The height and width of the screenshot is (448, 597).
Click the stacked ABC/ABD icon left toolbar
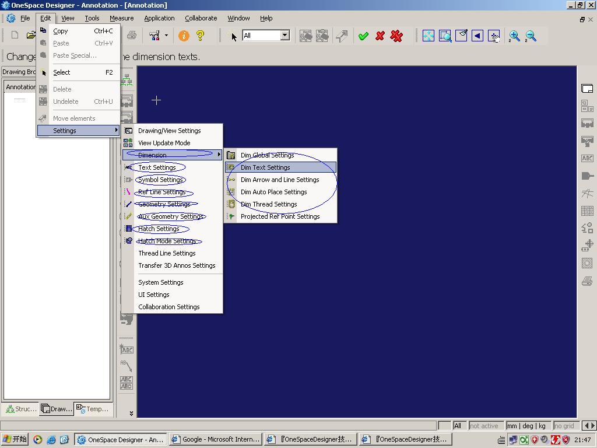[x=127, y=383]
